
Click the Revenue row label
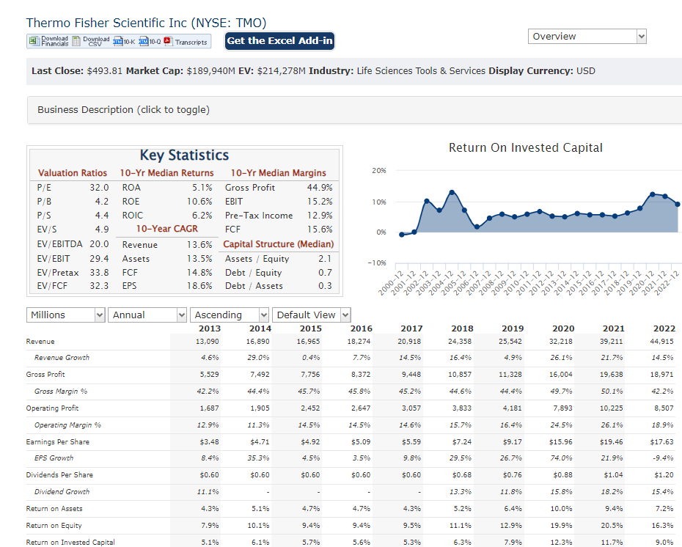pyautogui.click(x=40, y=342)
